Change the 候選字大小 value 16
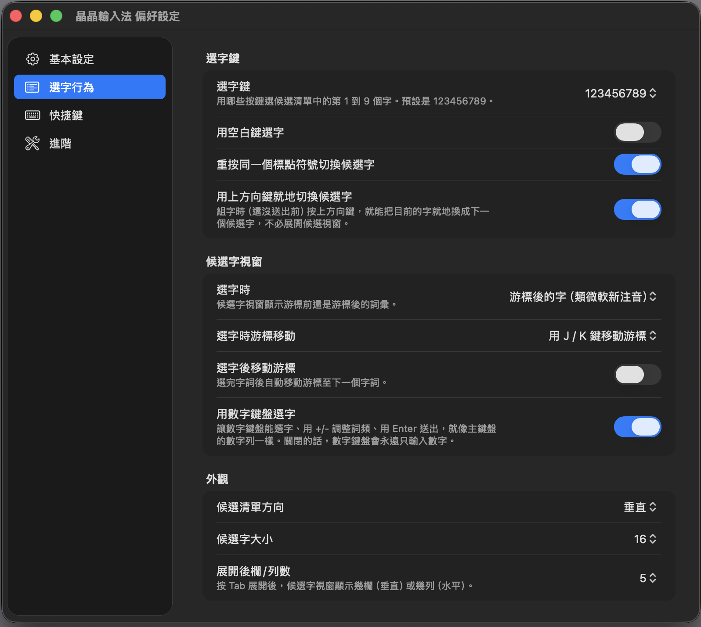This screenshot has width=701, height=627. [645, 539]
